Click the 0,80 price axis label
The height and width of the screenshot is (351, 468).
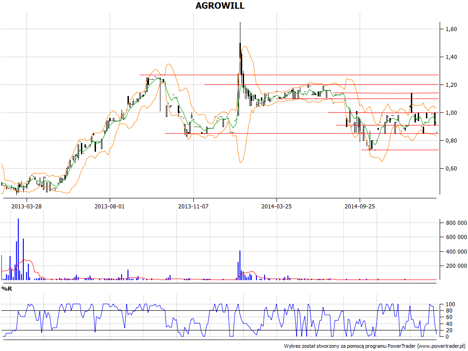point(451,141)
